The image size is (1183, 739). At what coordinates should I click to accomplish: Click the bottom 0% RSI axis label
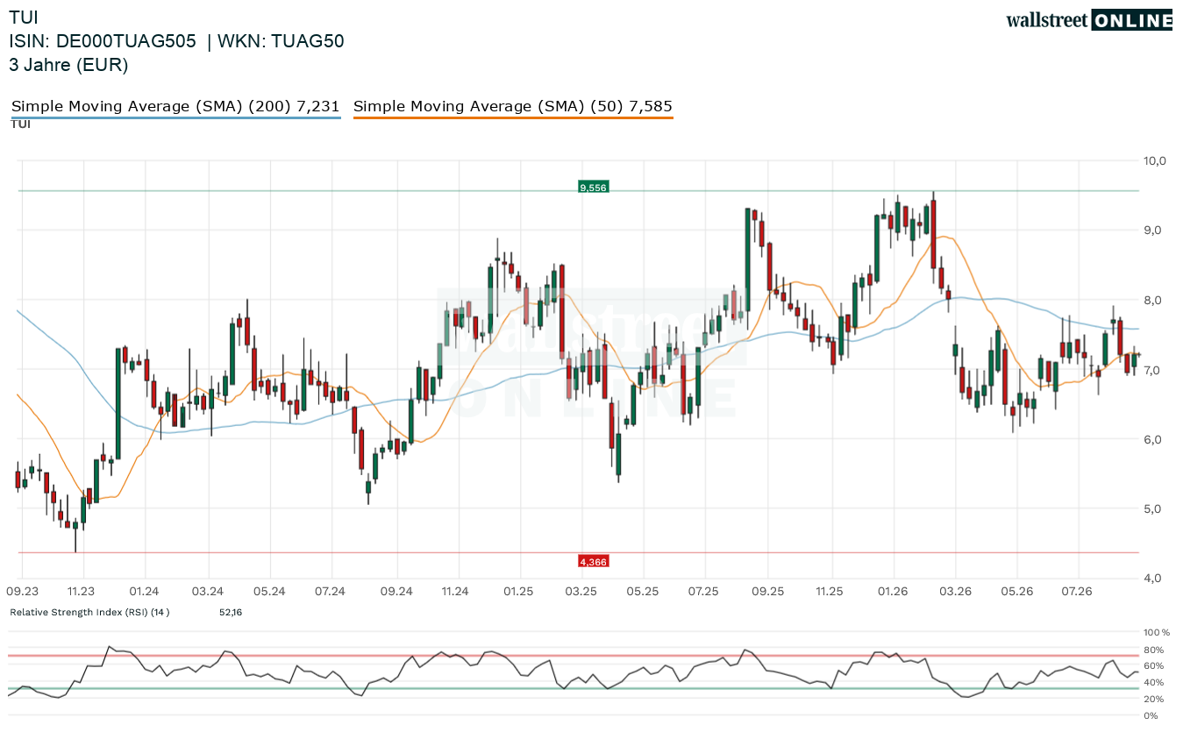(x=1151, y=715)
